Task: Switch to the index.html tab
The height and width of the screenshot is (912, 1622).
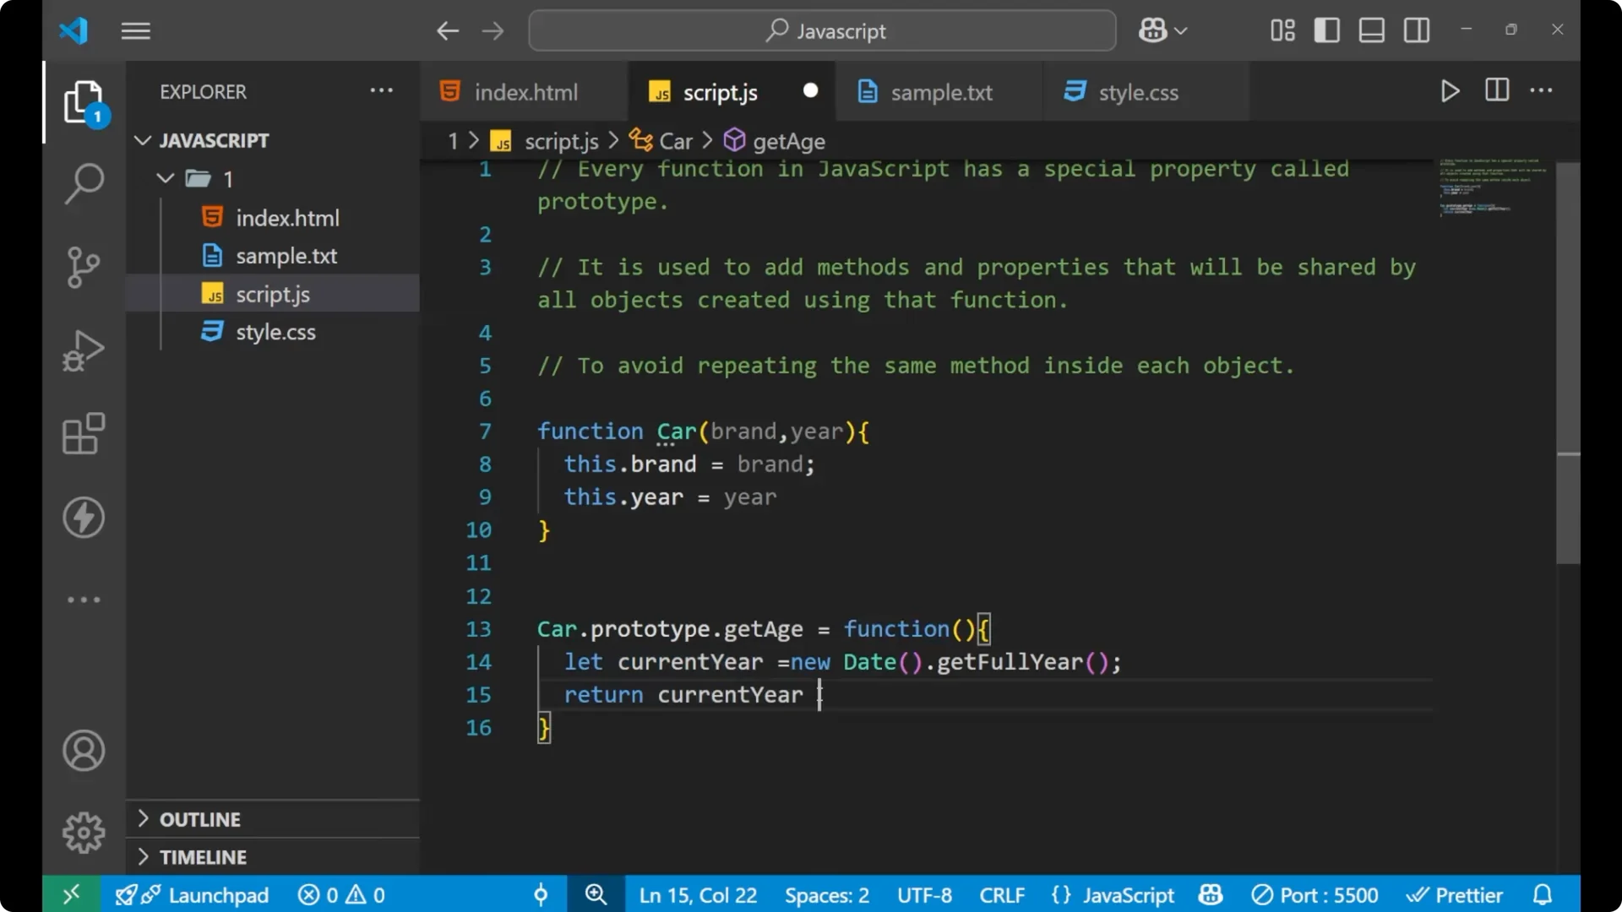Action: pyautogui.click(x=524, y=92)
